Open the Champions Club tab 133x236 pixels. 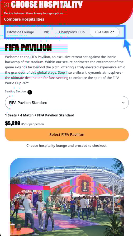pyautogui.click(x=72, y=32)
